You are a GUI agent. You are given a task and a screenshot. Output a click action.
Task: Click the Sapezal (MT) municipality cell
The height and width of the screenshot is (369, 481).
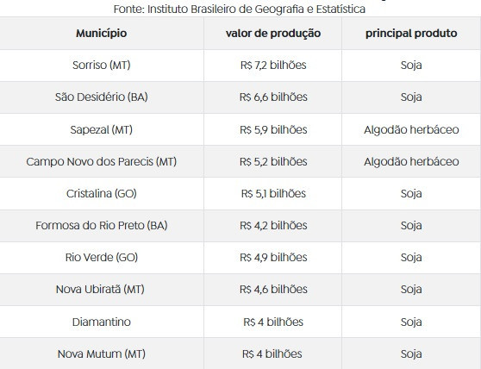click(101, 129)
